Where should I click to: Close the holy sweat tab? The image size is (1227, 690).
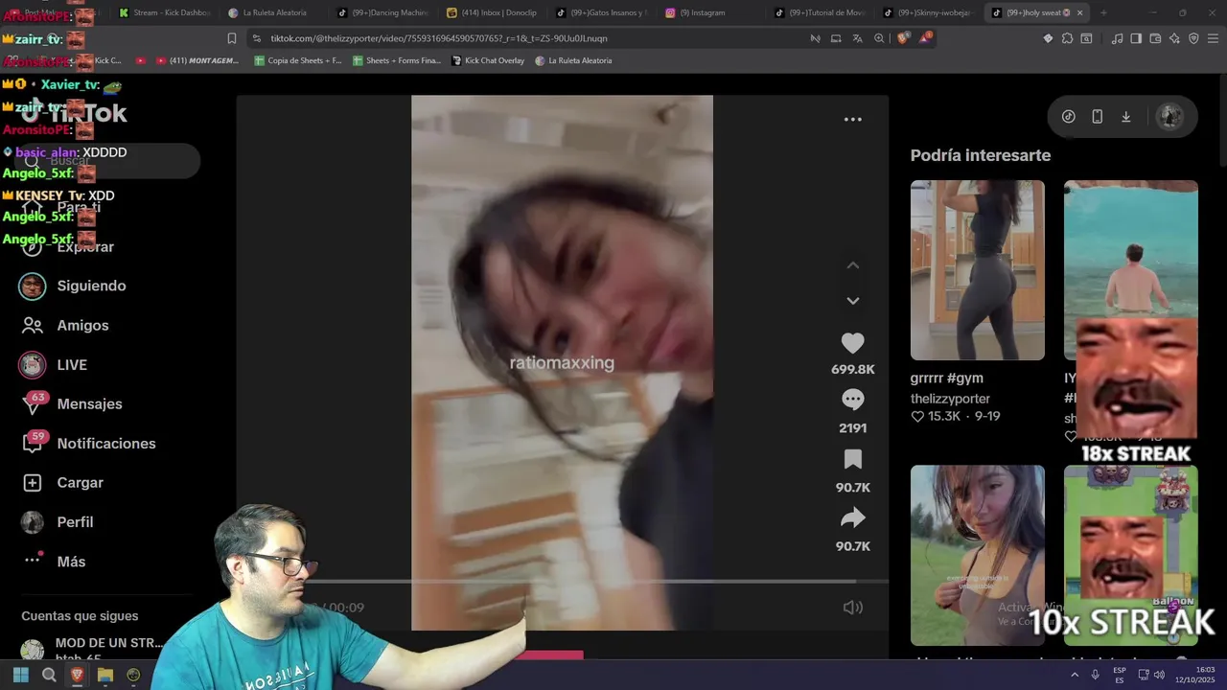tap(1079, 12)
